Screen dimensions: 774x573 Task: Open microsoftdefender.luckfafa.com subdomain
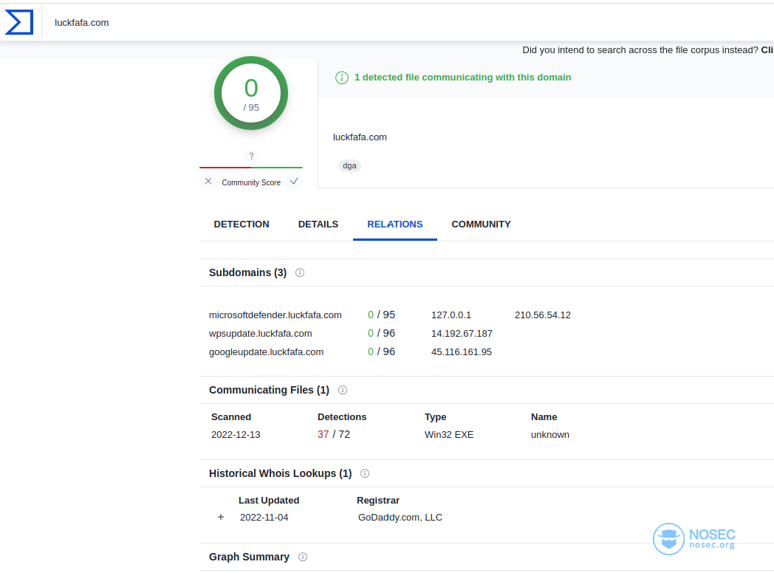point(275,315)
